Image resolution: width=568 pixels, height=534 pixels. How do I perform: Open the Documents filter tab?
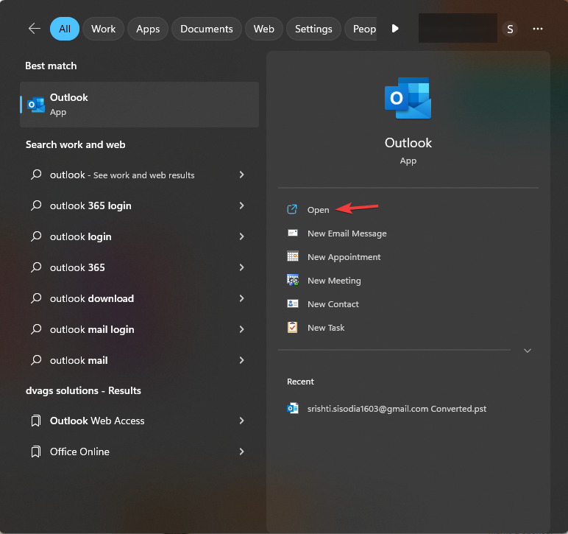207,29
